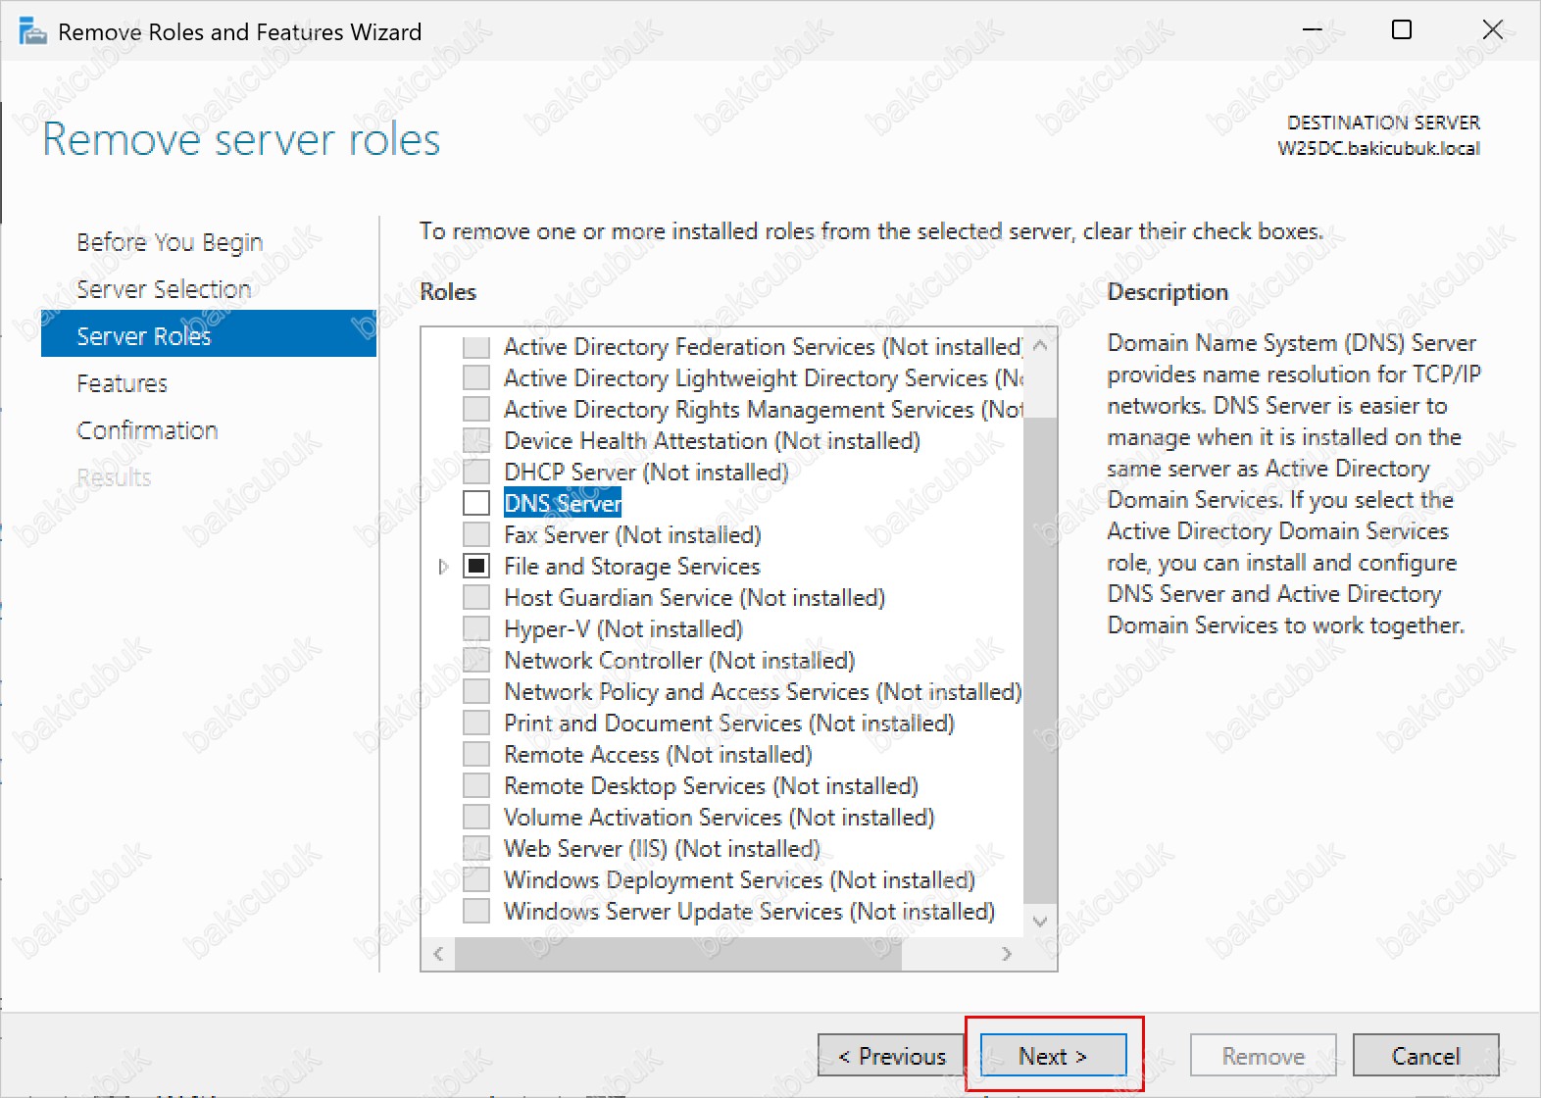Click the Fax Server checkbox
The image size is (1541, 1098).
point(476,534)
